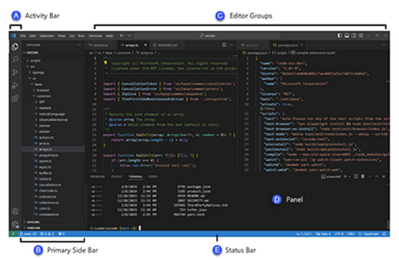This screenshot has height=260, width=399.
Task: Open notifications bell in status bar
Action: [384, 234]
